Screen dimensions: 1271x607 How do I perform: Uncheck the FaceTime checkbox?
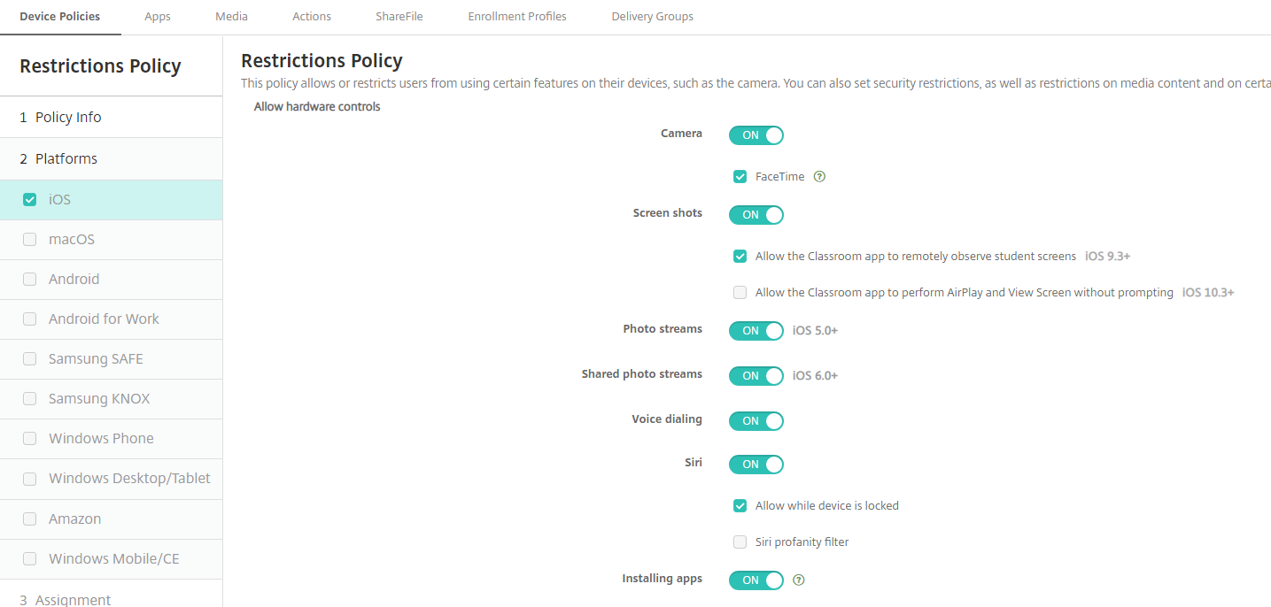(x=740, y=177)
